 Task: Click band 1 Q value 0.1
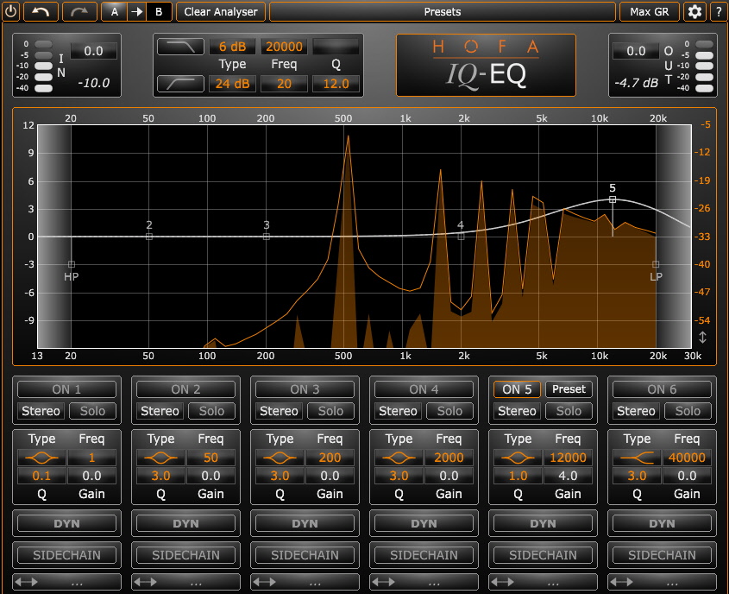[x=42, y=476]
